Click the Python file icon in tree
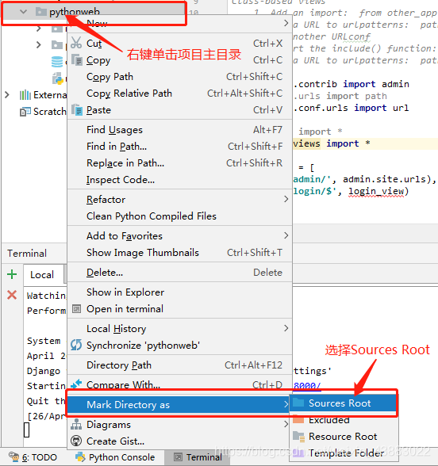The height and width of the screenshot is (466, 438). [58, 78]
